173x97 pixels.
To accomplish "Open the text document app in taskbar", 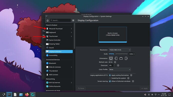I will coord(15,94).
